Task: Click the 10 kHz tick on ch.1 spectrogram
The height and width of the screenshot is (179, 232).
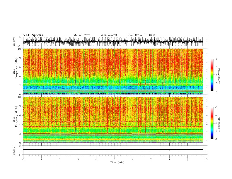Action: 20,49
